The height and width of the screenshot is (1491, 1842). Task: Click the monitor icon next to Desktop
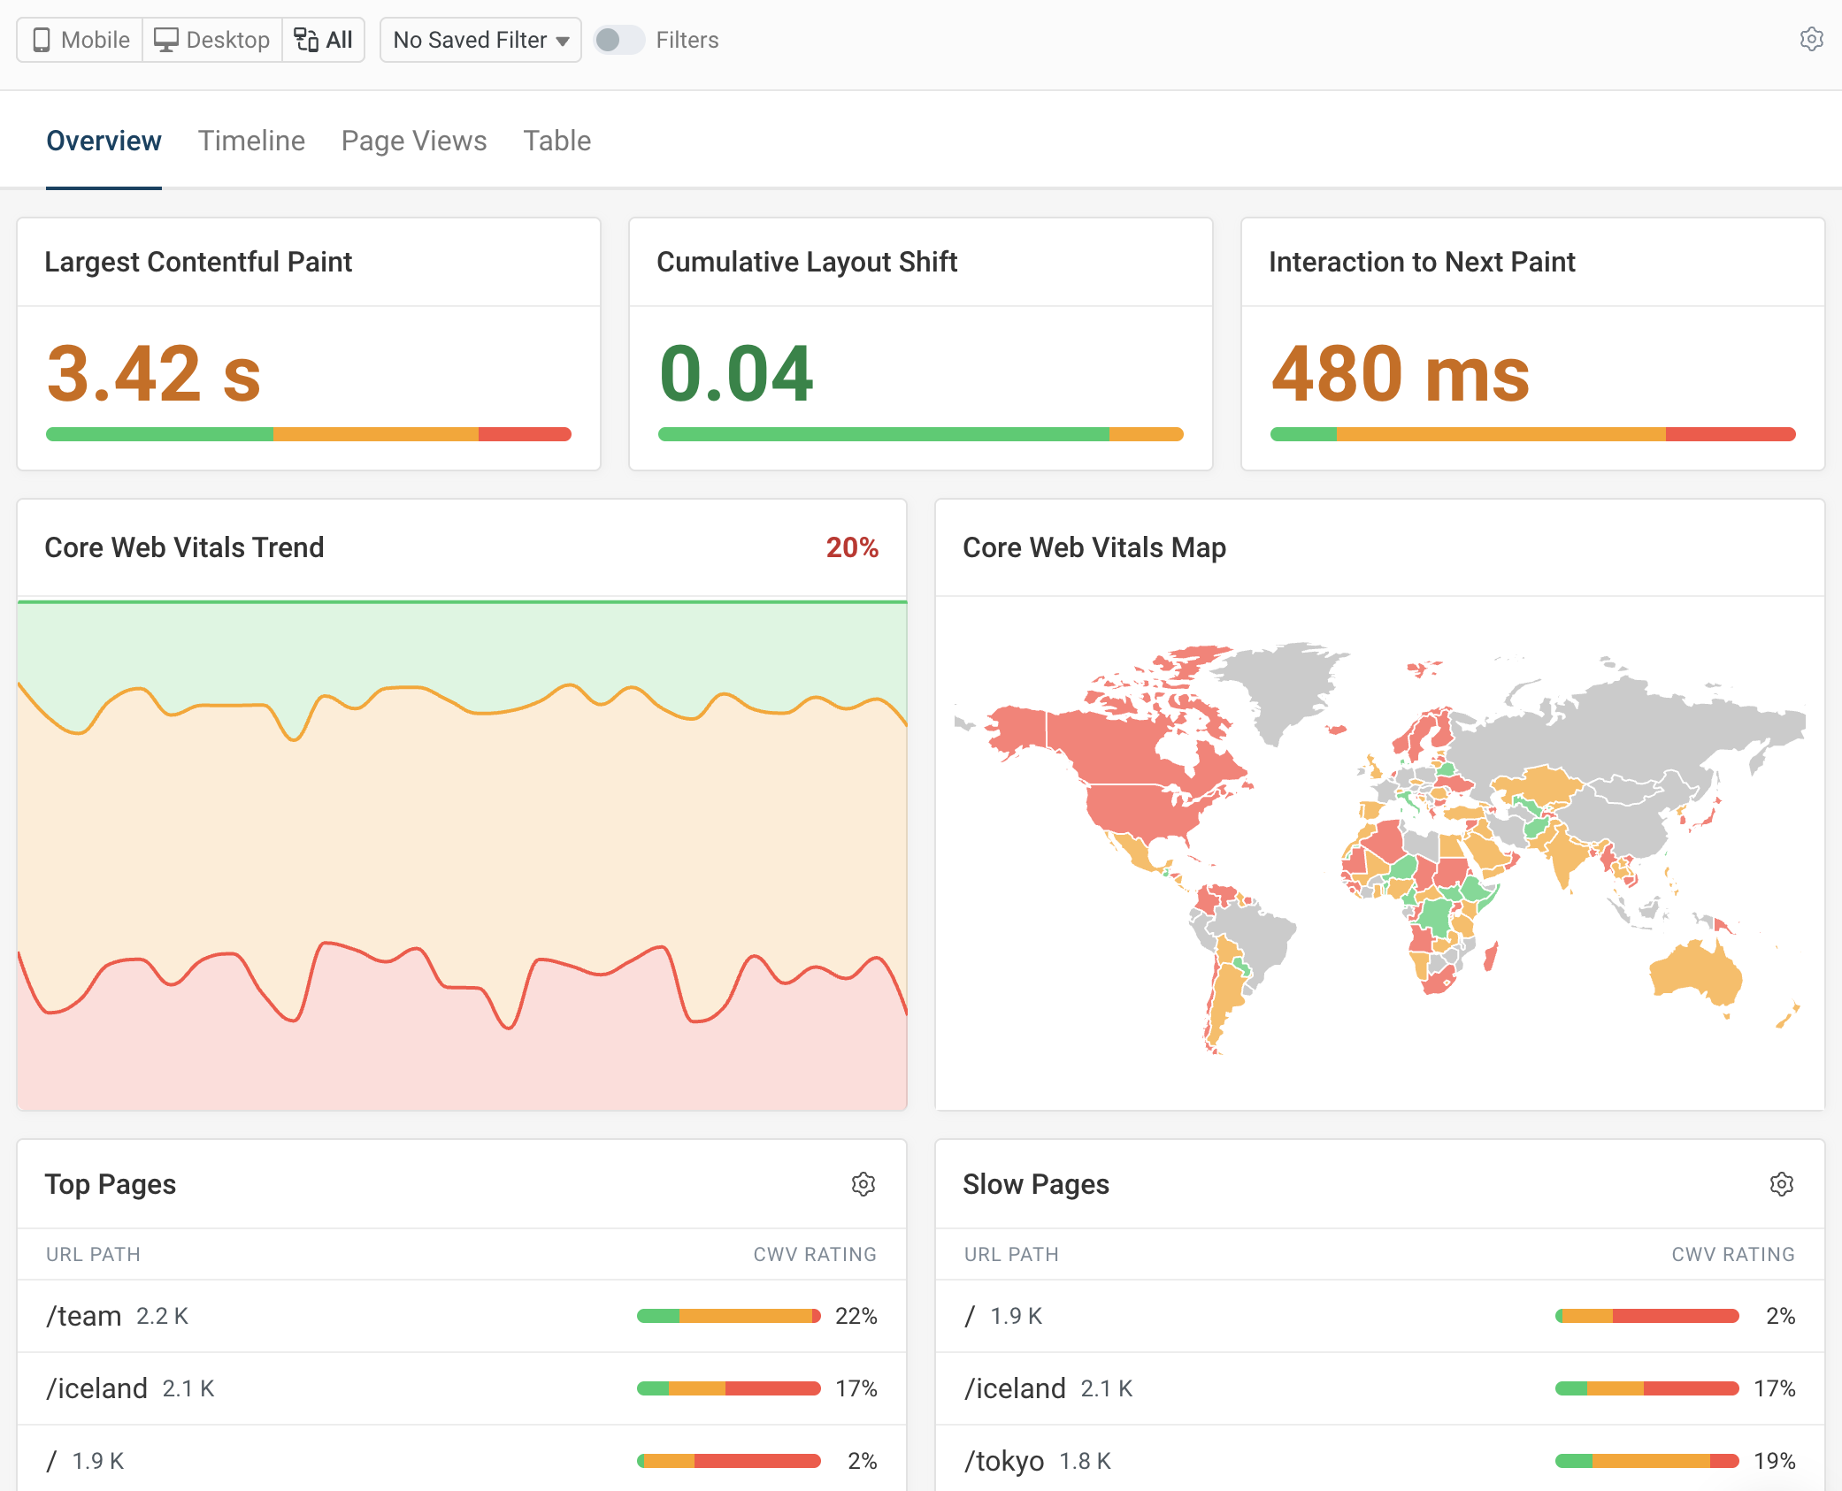tap(167, 40)
